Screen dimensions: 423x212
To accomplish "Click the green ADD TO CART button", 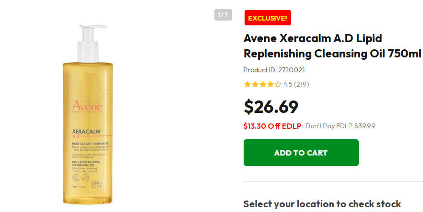I will click(x=301, y=153).
